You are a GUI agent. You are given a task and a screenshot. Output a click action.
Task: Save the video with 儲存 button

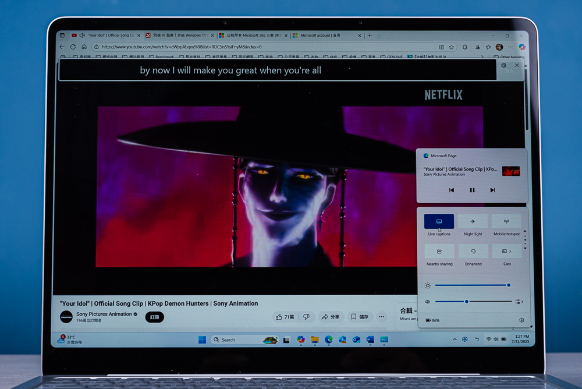coord(360,317)
